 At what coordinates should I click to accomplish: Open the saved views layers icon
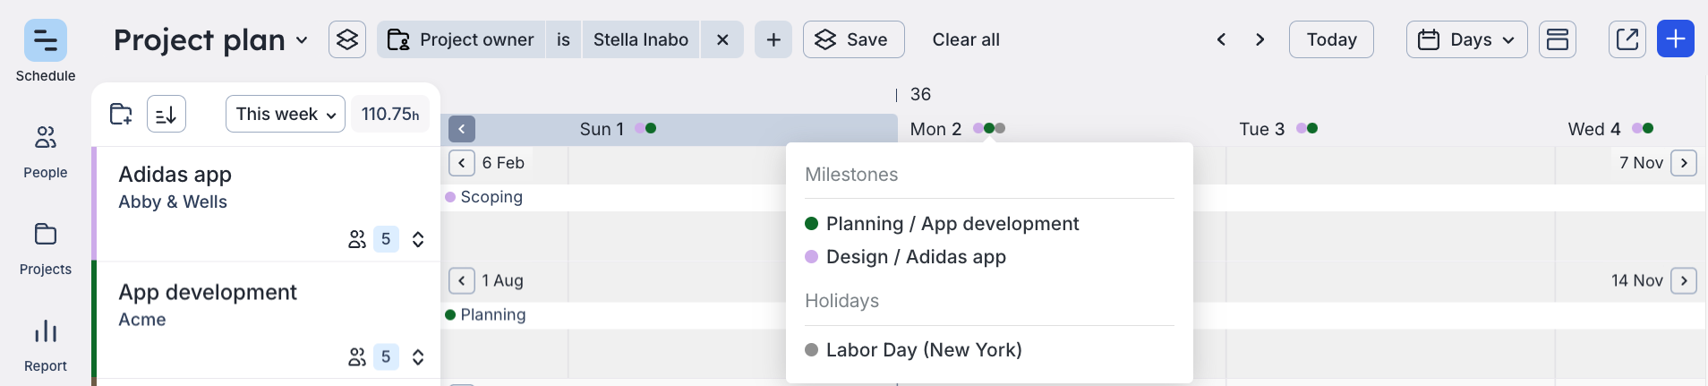point(347,39)
